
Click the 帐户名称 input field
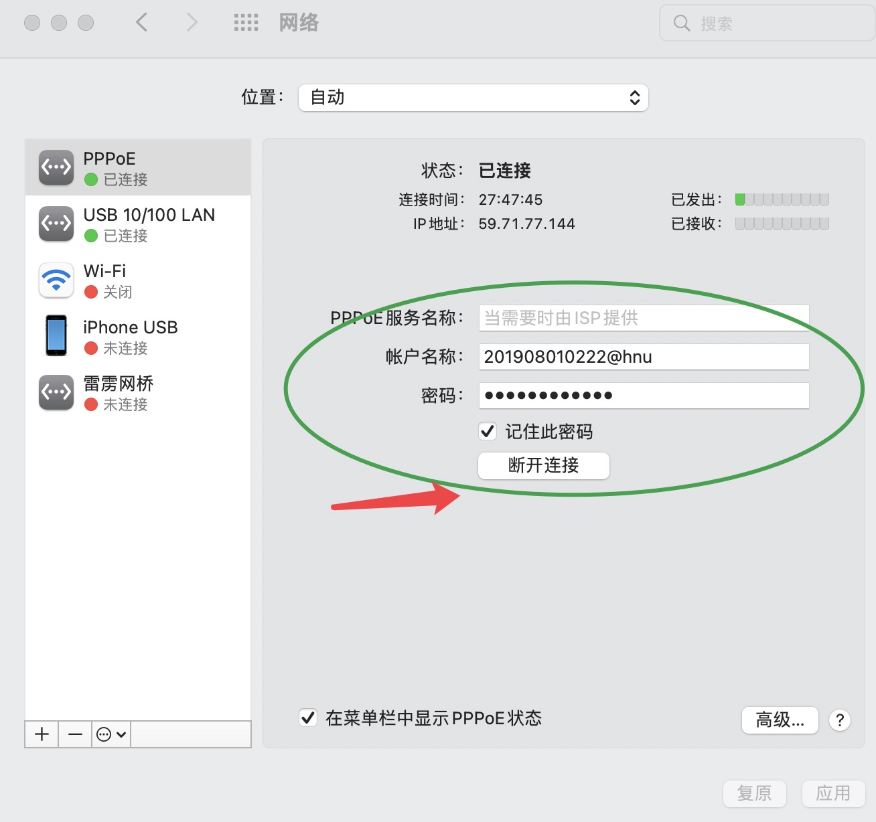644,357
